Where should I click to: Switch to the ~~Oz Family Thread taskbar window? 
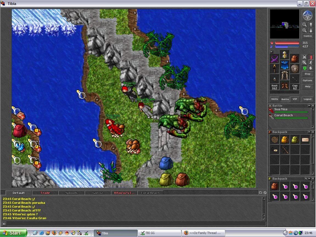(x=203, y=233)
